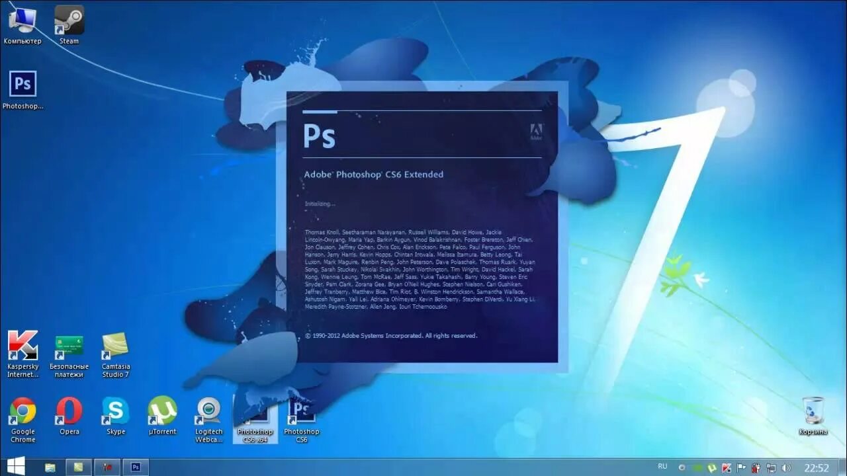Launch the µTorrent desktop shortcut
The height and width of the screenshot is (476, 847).
[x=162, y=416]
